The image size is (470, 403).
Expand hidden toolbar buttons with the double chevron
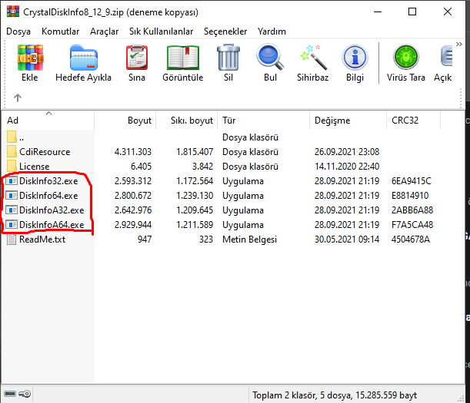click(459, 45)
